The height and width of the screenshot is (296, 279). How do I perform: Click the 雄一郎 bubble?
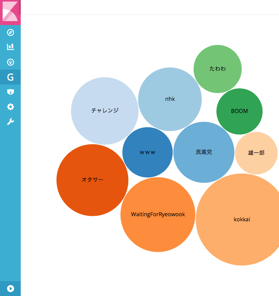click(256, 153)
